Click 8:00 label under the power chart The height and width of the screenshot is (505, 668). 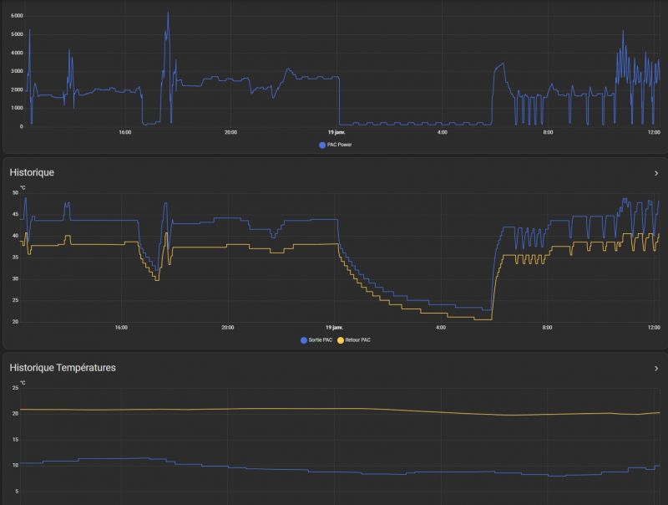[548, 132]
